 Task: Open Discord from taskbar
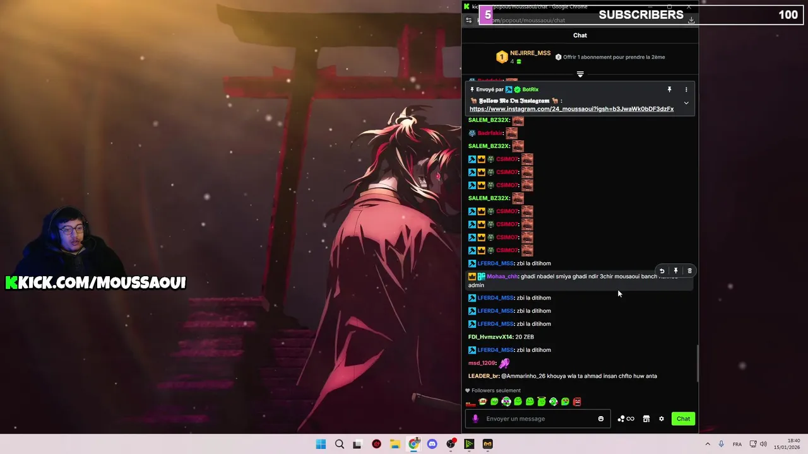point(432,444)
